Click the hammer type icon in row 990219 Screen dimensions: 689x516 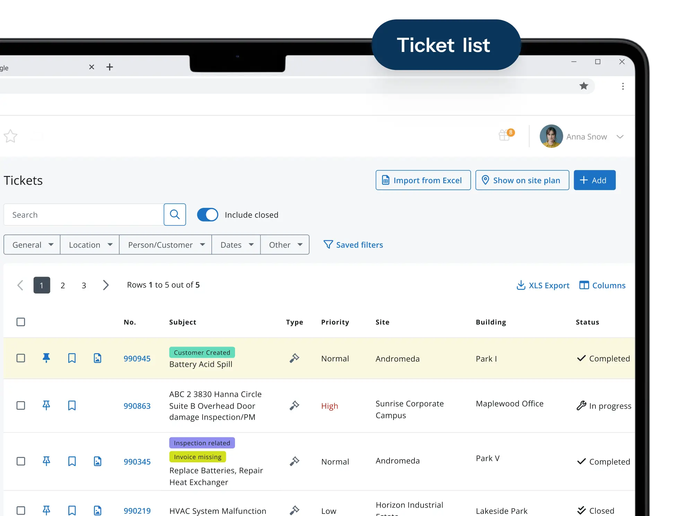tap(294, 510)
